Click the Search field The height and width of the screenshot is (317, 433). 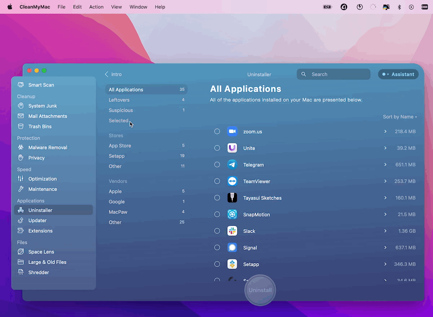[334, 74]
